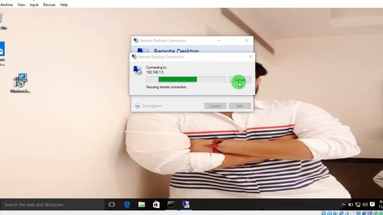Show hidden system tray icons
Image resolution: width=383 pixels, height=215 pixels.
pos(343,204)
